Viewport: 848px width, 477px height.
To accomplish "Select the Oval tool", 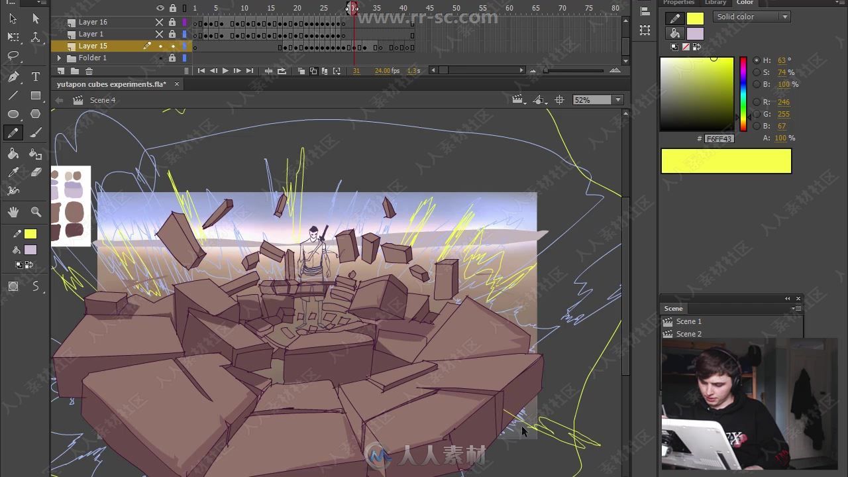I will pos(13,114).
